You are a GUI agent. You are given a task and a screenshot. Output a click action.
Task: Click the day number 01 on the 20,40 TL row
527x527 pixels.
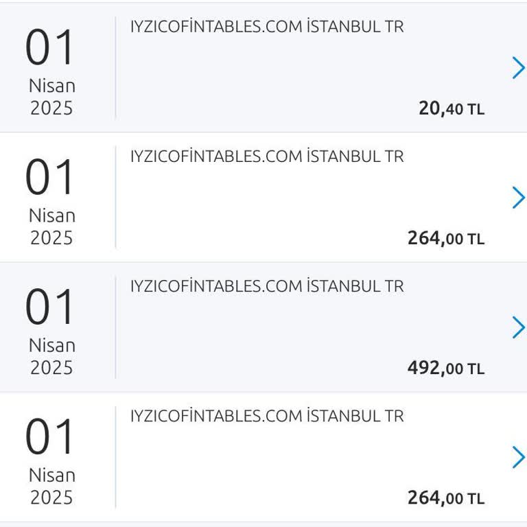point(50,48)
